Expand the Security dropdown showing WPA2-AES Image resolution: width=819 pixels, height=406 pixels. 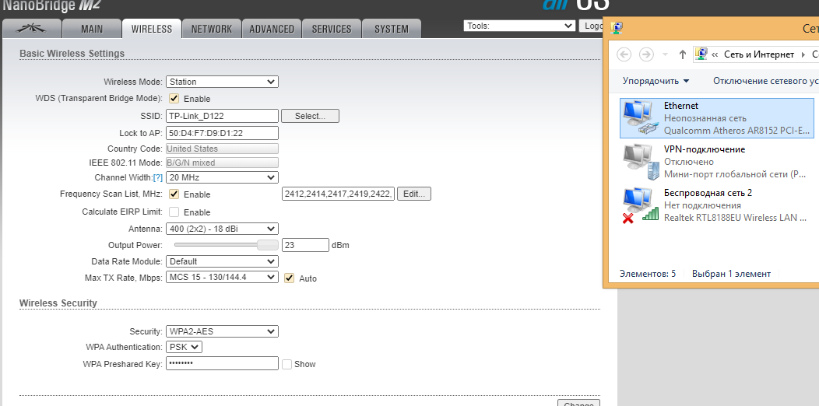(222, 331)
